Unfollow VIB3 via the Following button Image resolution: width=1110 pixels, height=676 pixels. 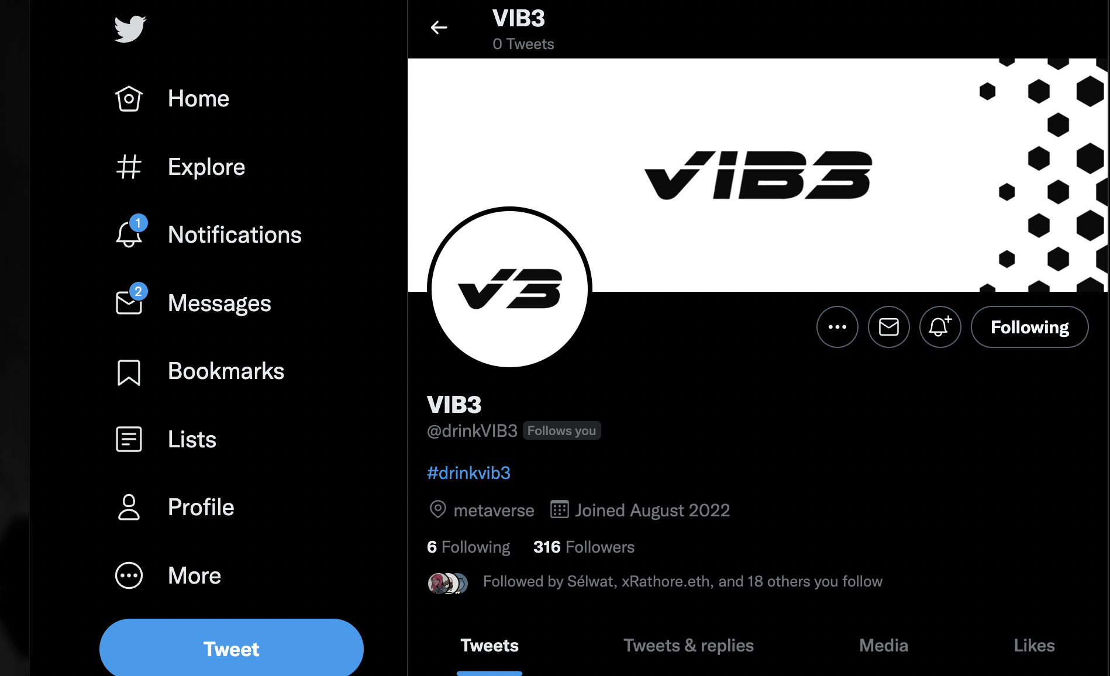pos(1029,327)
